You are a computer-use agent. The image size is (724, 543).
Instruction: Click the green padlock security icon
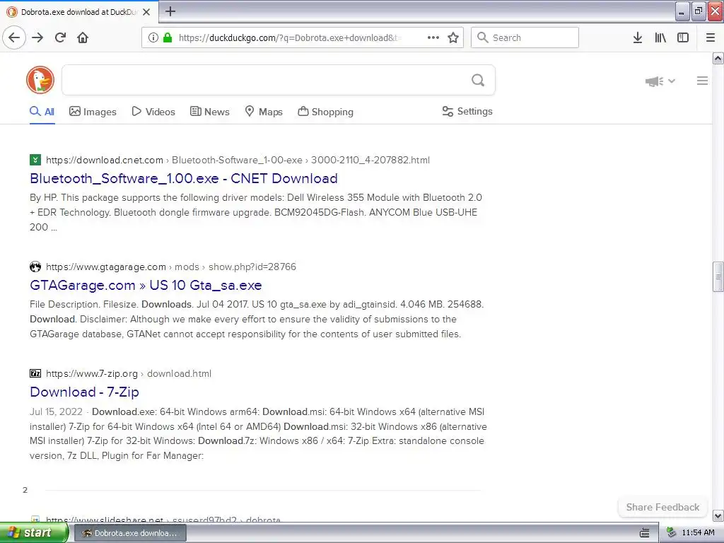tap(167, 37)
